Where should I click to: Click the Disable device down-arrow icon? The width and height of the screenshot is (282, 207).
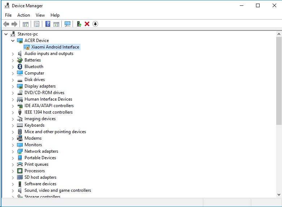coord(95,24)
